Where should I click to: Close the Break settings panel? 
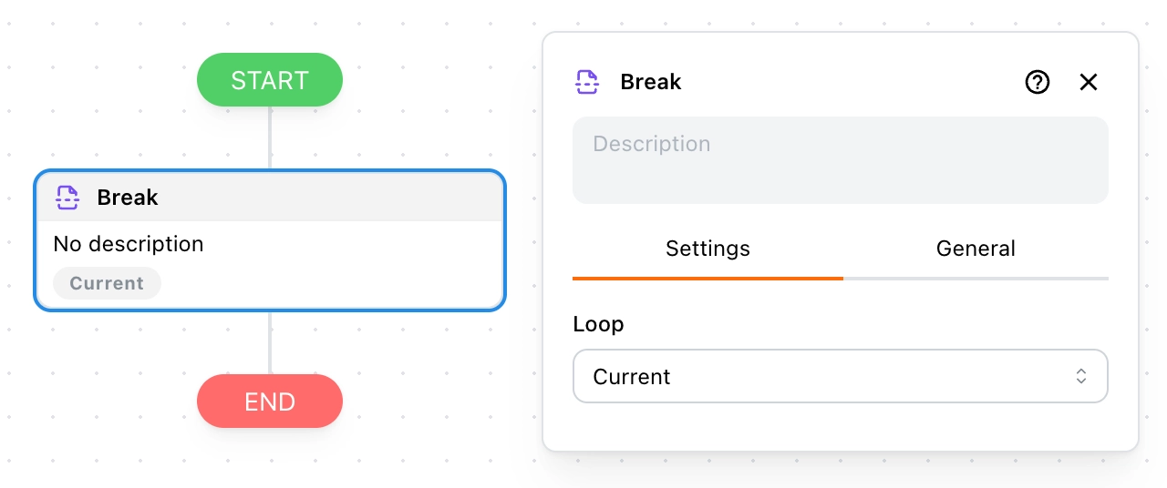pyautogui.click(x=1089, y=82)
